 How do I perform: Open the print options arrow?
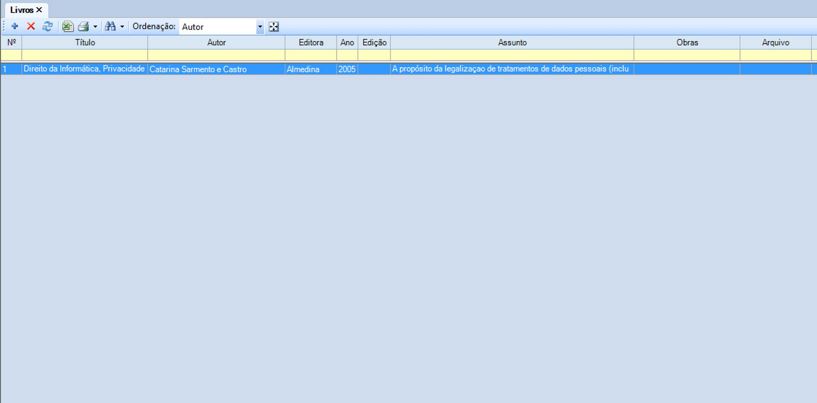tap(95, 26)
